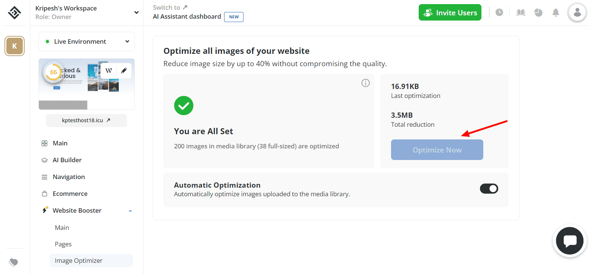The height and width of the screenshot is (274, 589).
Task: Open the Ecommerce menu item
Action: (70, 194)
